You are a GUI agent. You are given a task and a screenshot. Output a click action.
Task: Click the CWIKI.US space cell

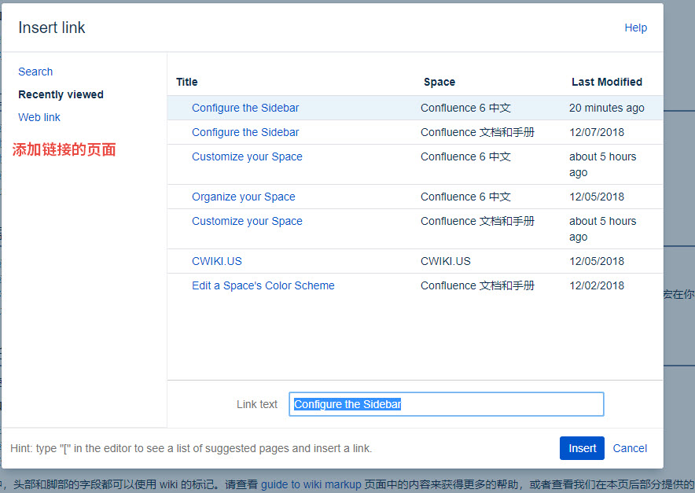(x=446, y=261)
